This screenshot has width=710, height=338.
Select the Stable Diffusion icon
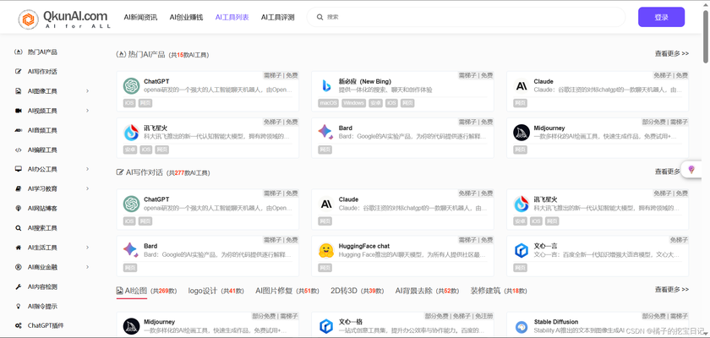tap(522, 326)
